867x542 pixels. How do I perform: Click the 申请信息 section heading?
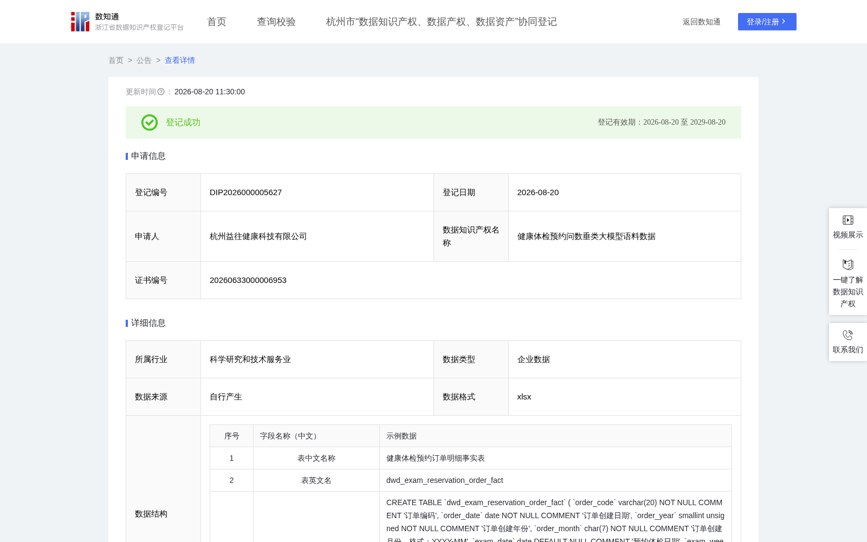148,156
